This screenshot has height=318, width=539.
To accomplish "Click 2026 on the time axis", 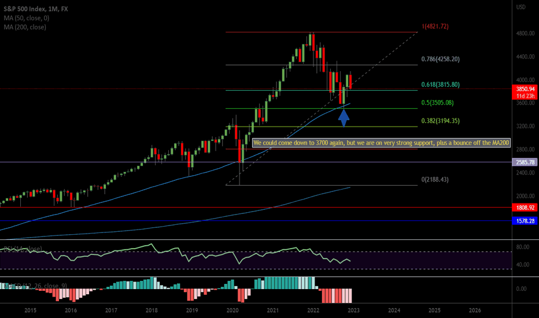I will click(475, 310).
